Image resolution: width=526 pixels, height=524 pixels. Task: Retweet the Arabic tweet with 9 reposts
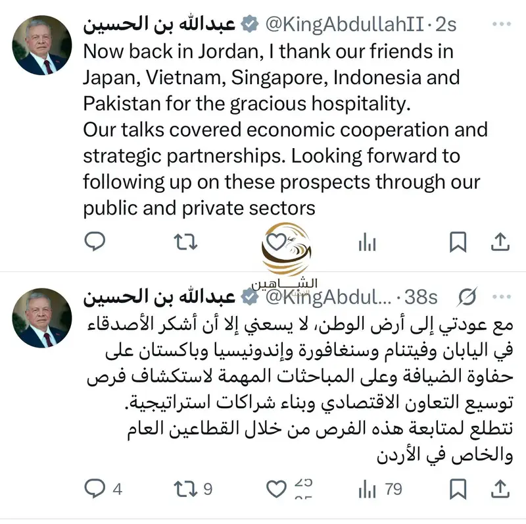point(186,488)
